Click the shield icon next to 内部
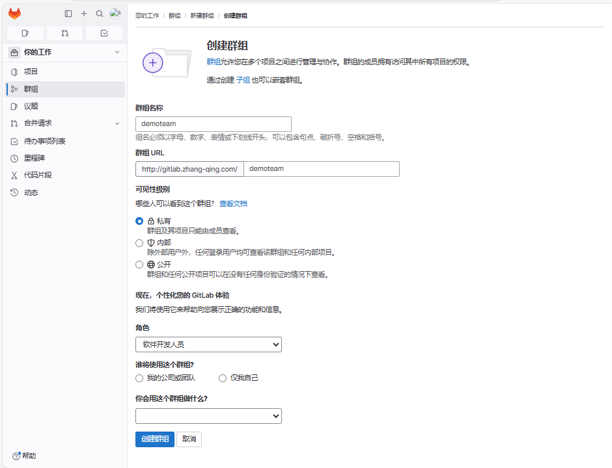This screenshot has height=468, width=612. click(x=151, y=242)
